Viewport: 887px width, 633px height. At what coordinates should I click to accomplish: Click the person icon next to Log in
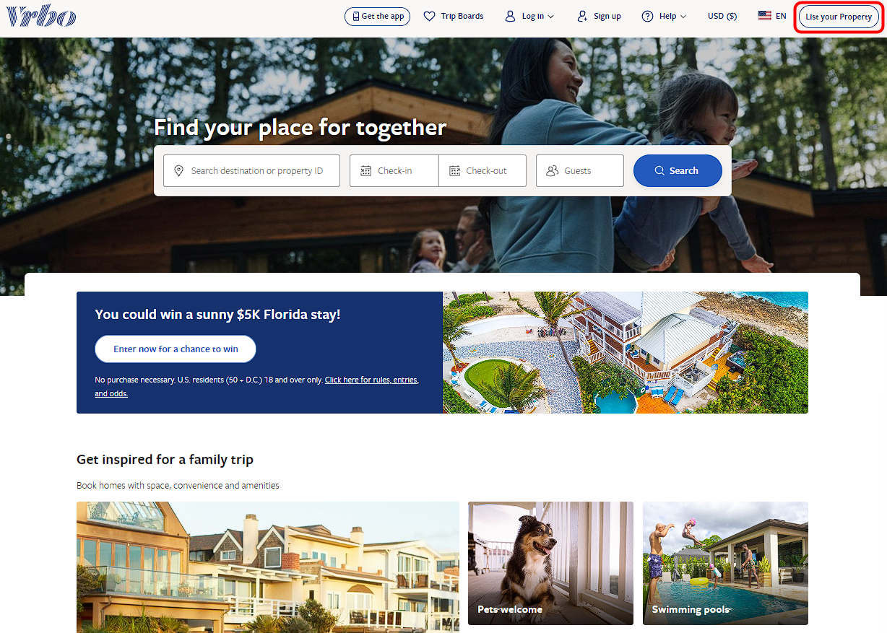[510, 16]
